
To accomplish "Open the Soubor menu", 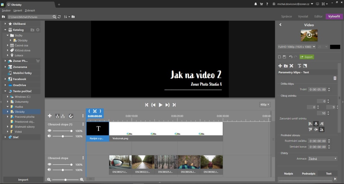I will coord(6,10).
